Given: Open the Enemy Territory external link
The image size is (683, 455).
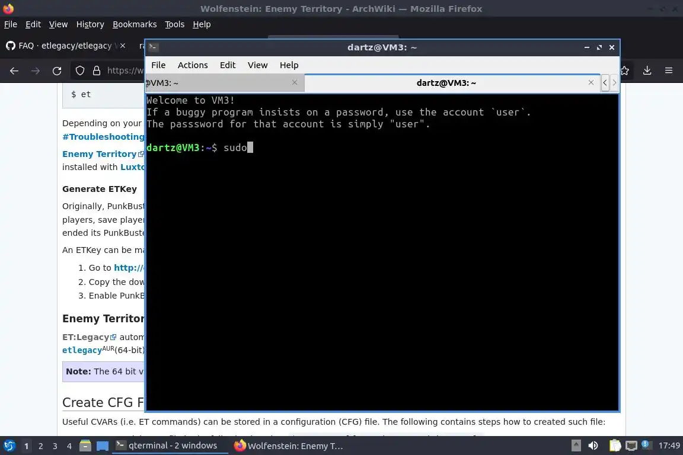Looking at the screenshot, I should point(103,154).
